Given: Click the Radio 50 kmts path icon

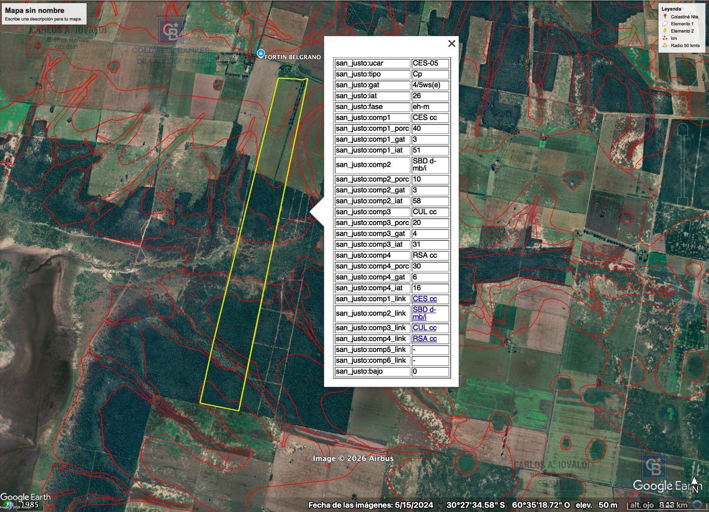Looking at the screenshot, I should (665, 45).
